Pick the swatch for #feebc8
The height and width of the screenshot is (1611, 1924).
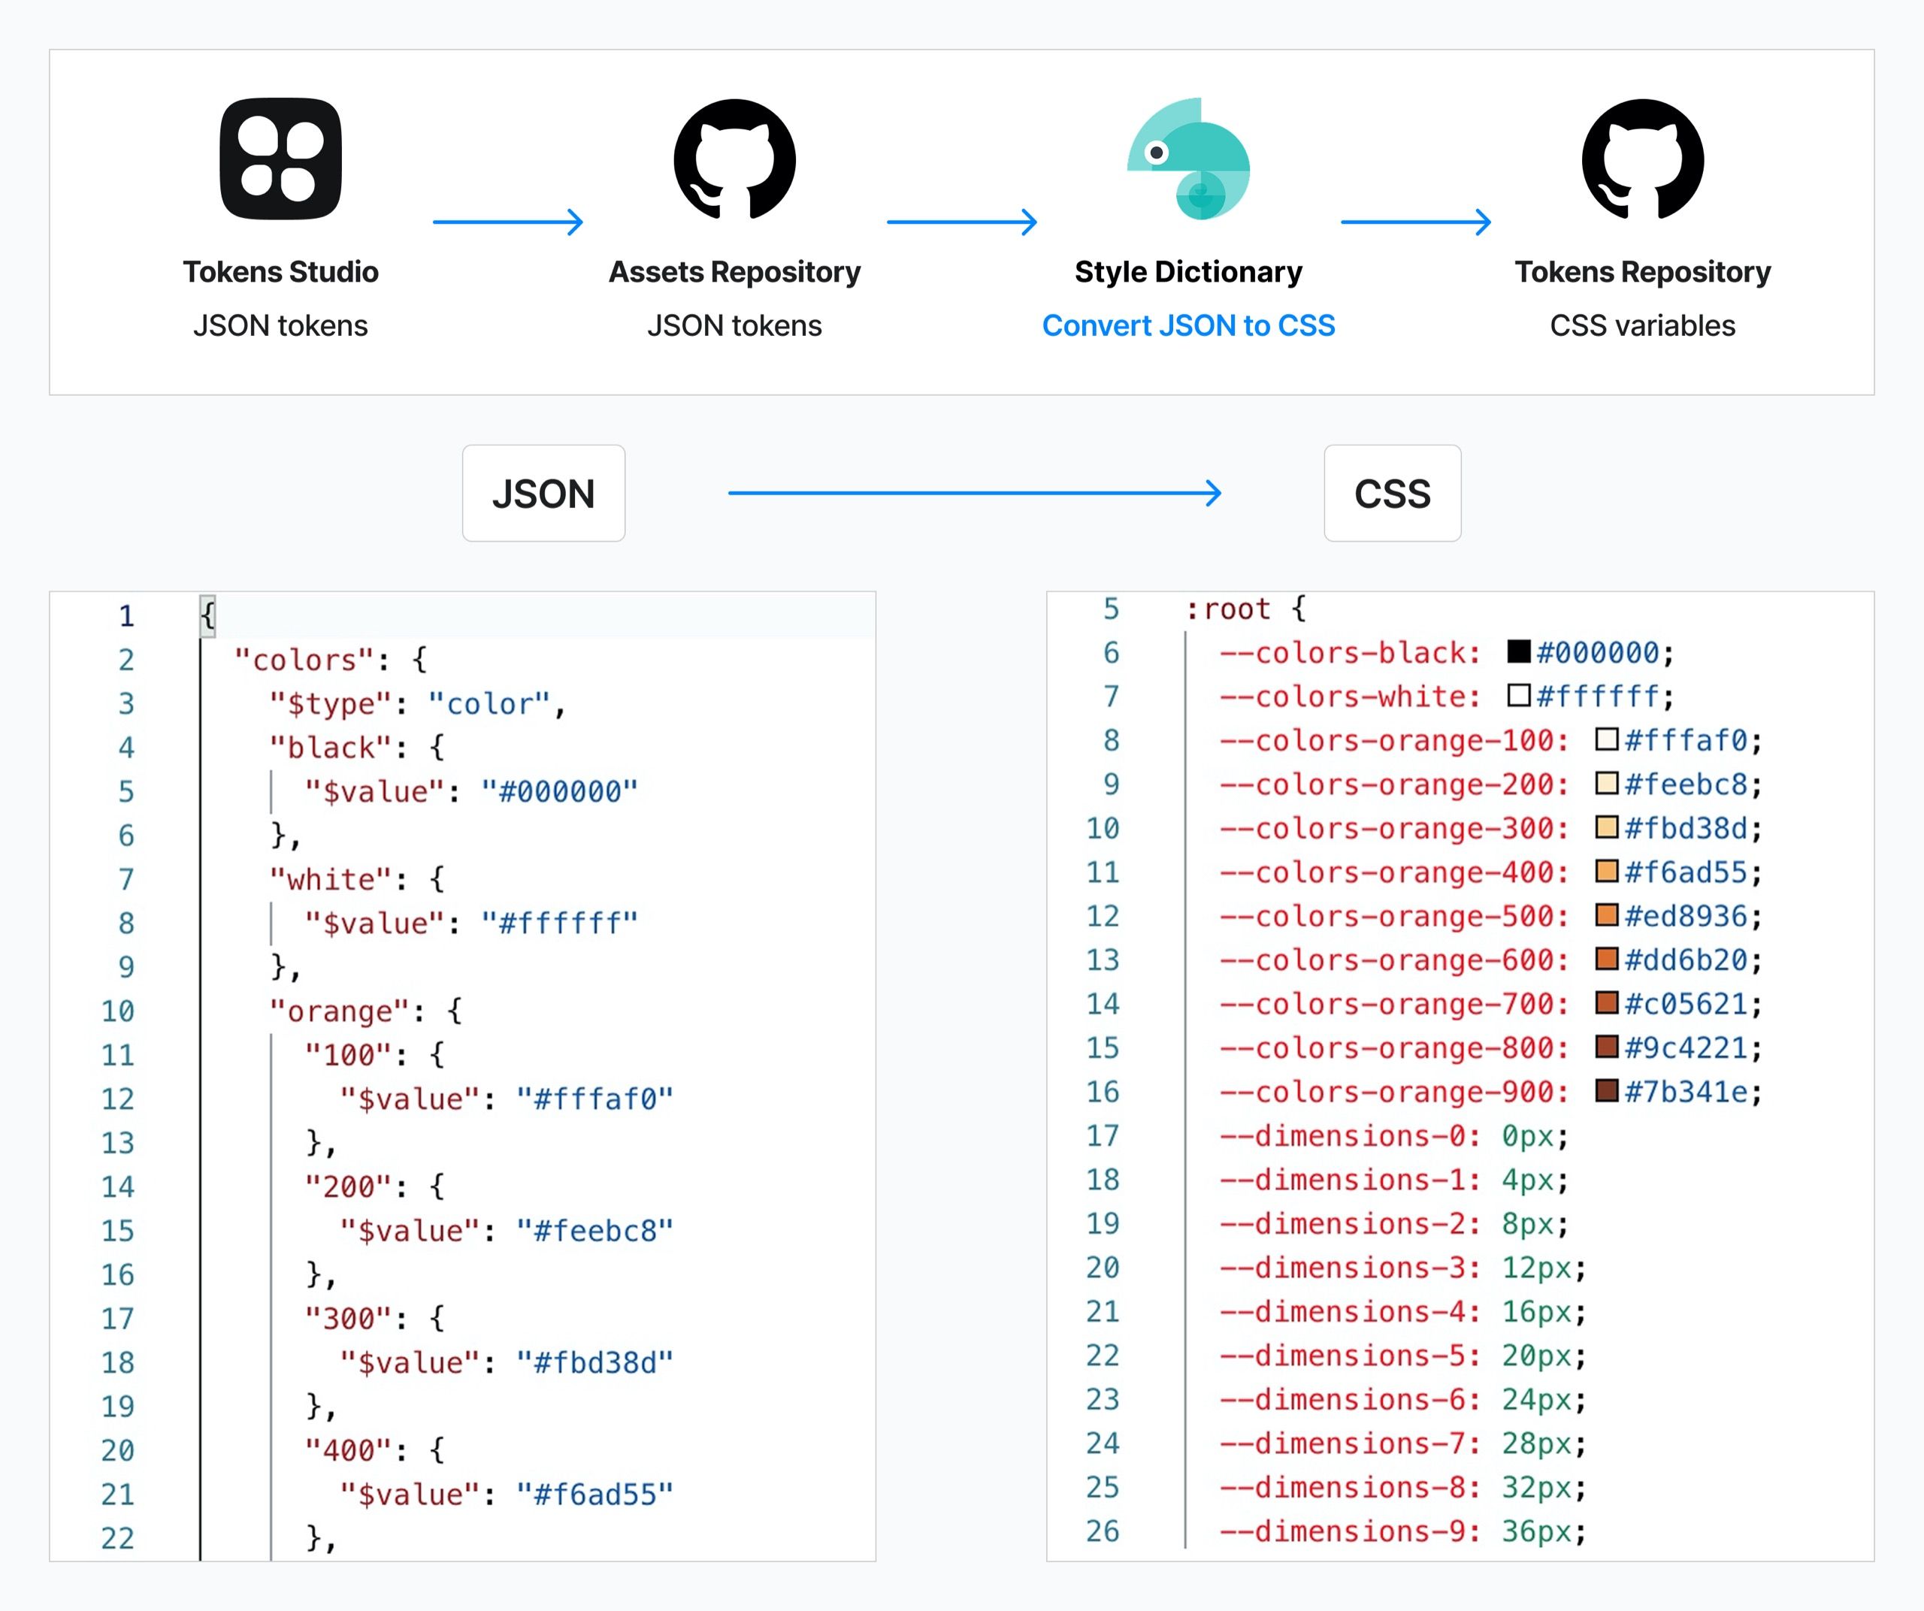tap(1607, 783)
